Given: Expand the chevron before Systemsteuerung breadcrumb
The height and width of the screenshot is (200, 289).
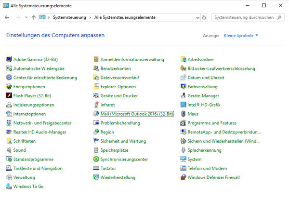Looking at the screenshot, I should [49, 17].
